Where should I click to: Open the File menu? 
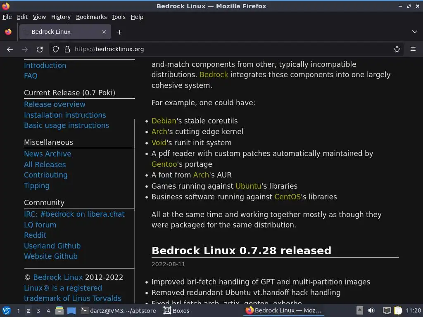coord(7,17)
